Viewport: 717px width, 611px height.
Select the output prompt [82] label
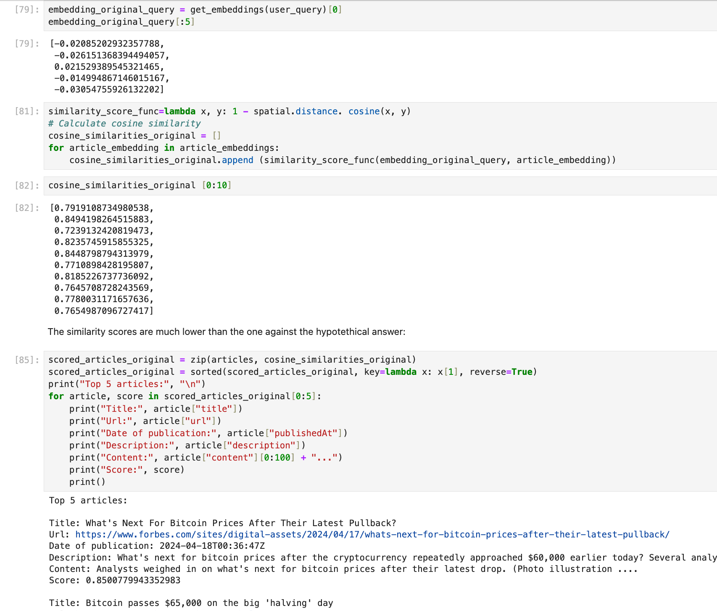click(x=27, y=208)
